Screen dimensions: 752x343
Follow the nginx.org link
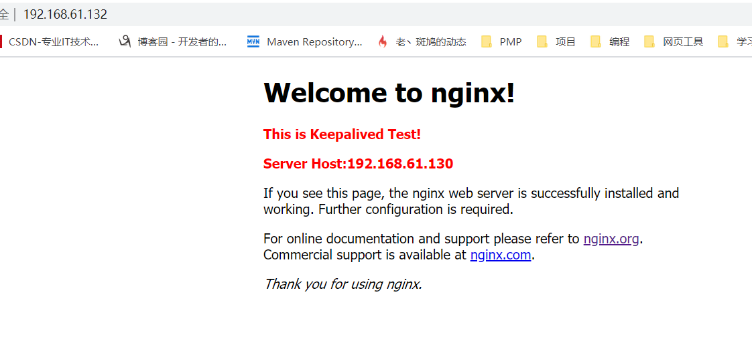point(611,239)
